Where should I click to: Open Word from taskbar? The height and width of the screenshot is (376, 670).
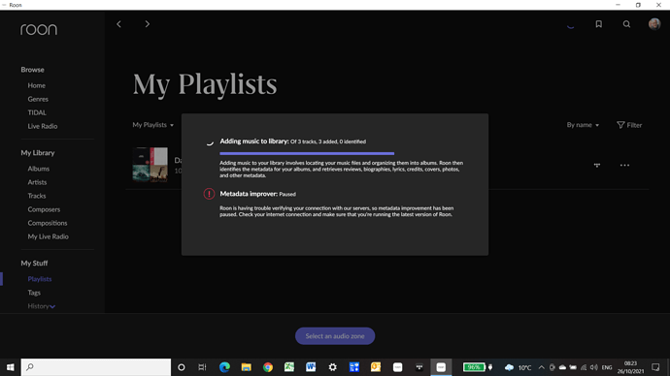point(311,367)
